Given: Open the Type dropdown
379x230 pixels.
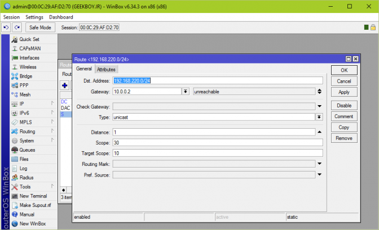Looking at the screenshot, I should click(x=319, y=117).
